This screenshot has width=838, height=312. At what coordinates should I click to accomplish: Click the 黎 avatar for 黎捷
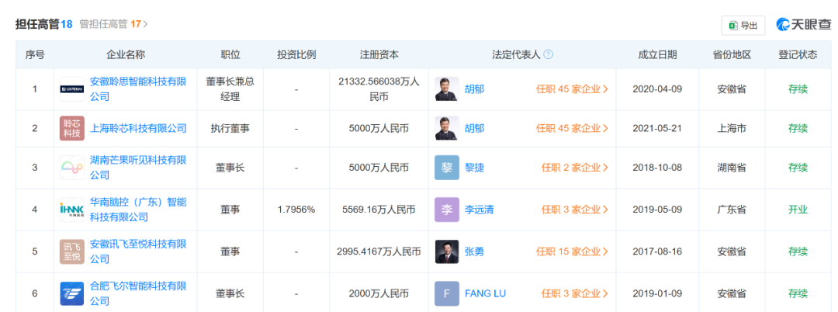[447, 168]
